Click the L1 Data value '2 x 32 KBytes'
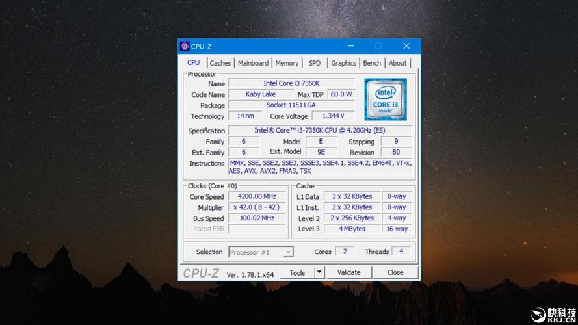Viewport: 578px width, 325px height. [352, 196]
